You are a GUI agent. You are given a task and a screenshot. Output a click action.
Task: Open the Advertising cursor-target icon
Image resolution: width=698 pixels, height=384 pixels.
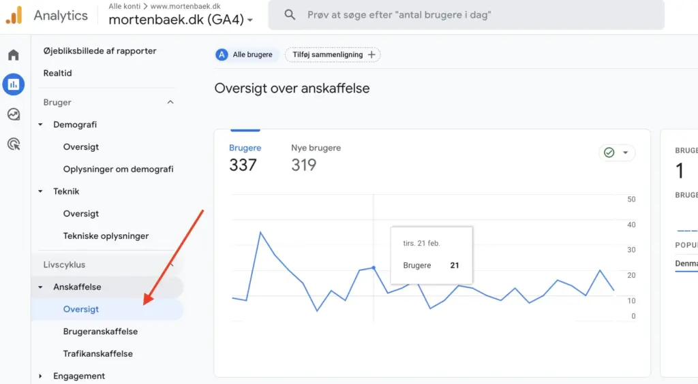pos(14,144)
